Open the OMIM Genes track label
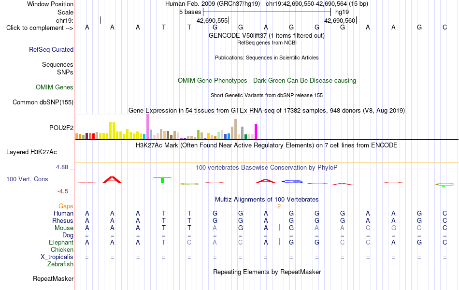 [x=55, y=87]
